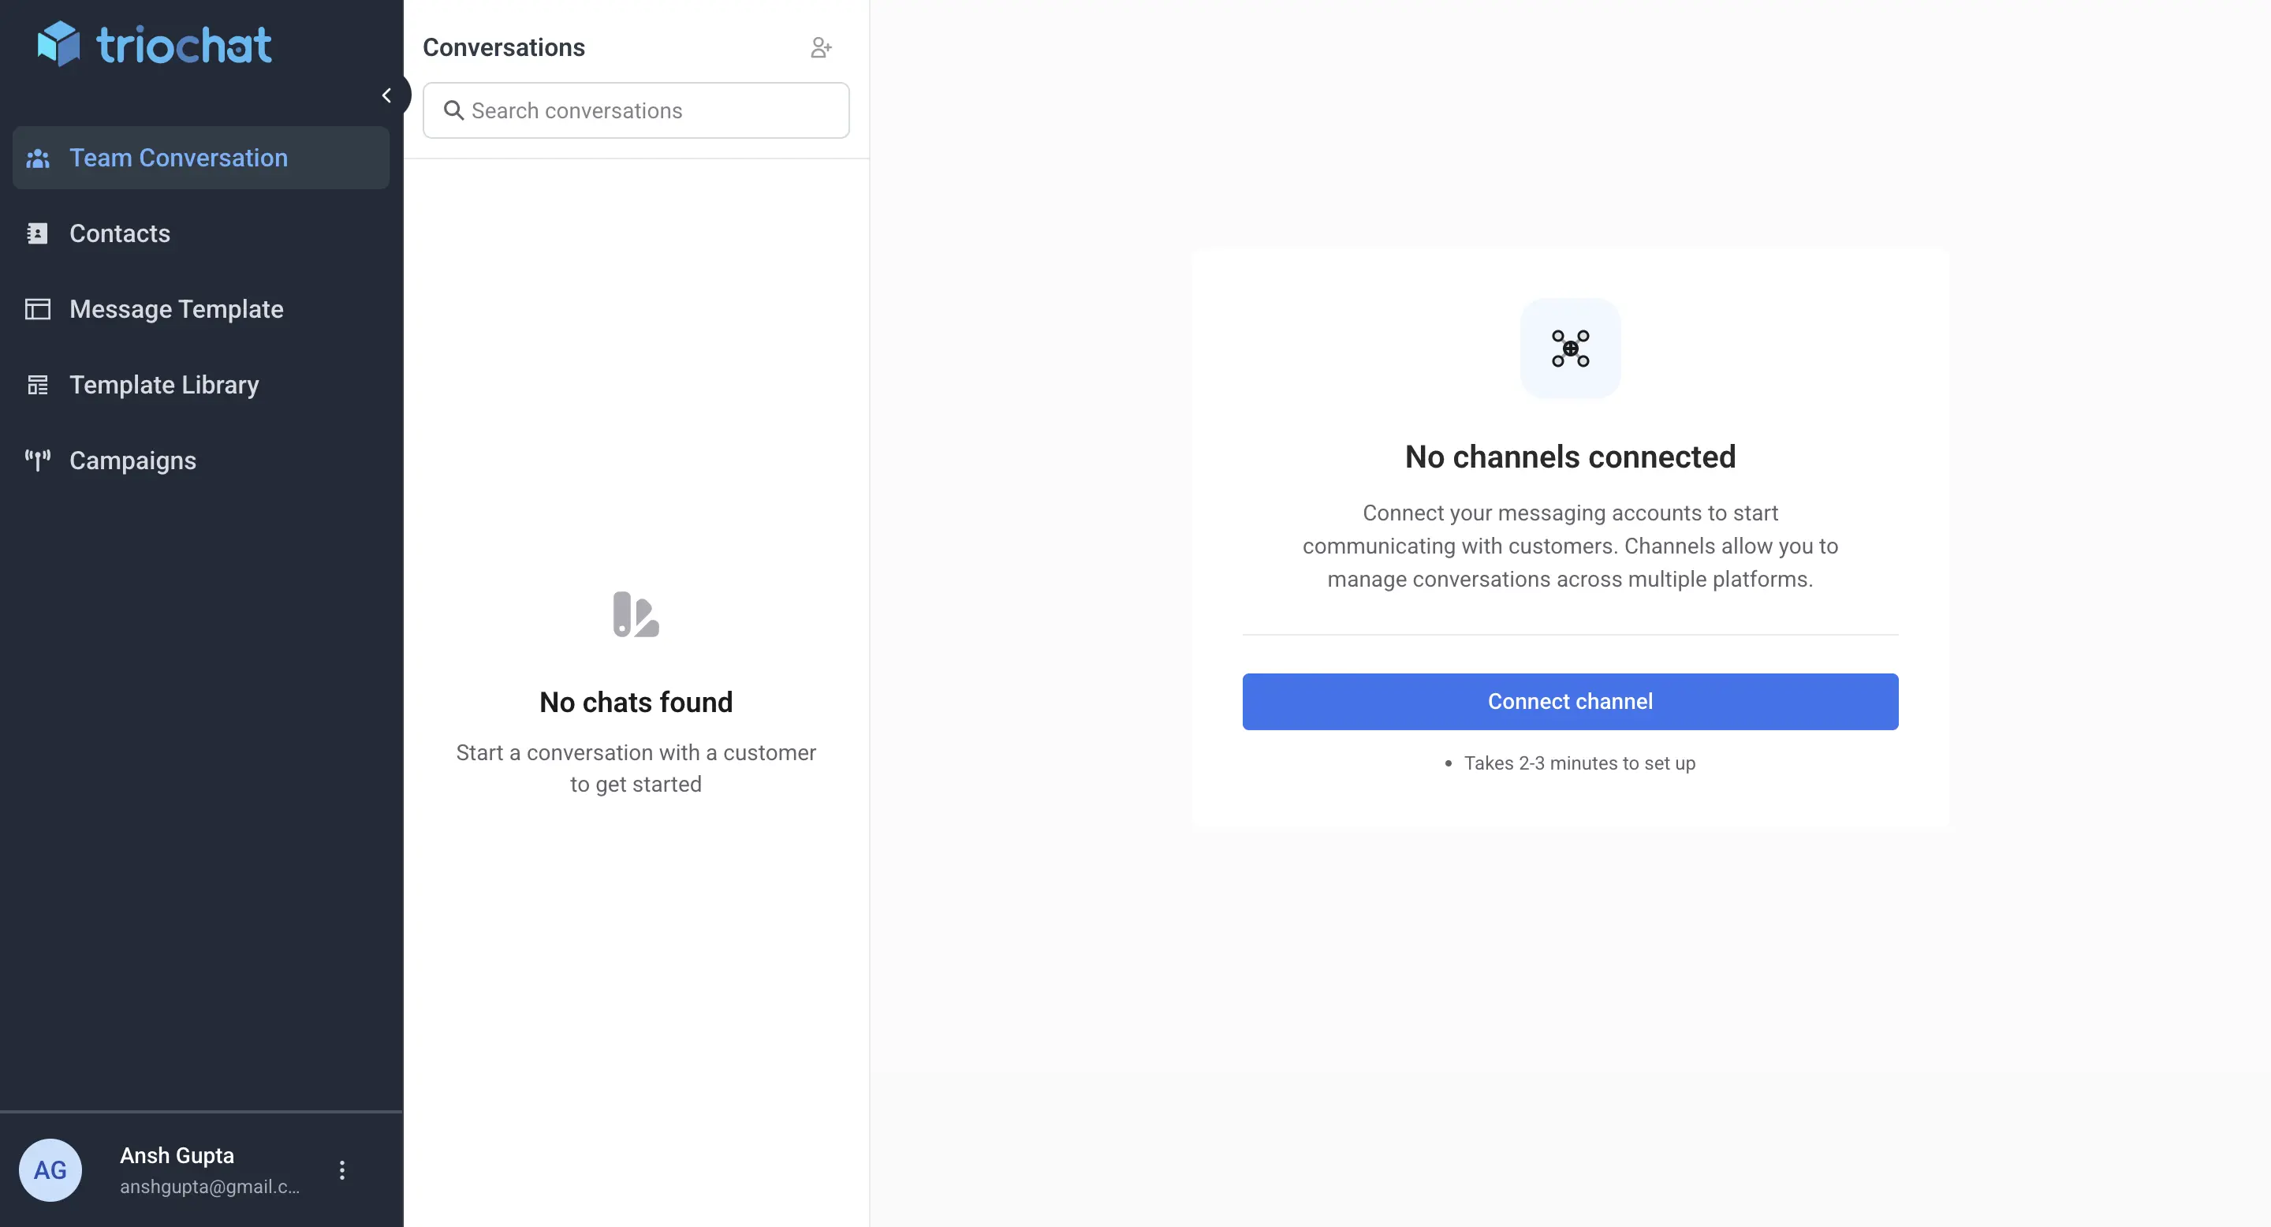
Task: Open the three-dot user options menu
Action: (x=342, y=1169)
